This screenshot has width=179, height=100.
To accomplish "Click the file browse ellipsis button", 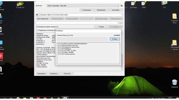I will coord(121,23).
